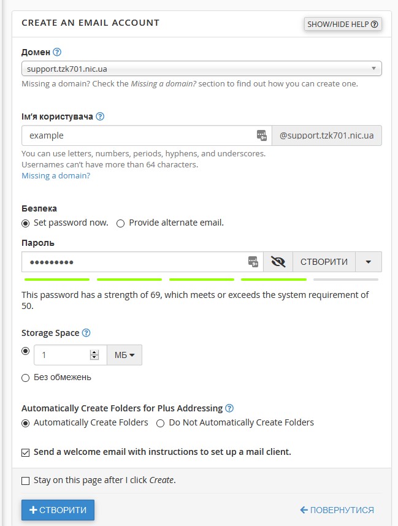Image resolution: width=398 pixels, height=526 pixels.
Task: Open the Storage Space help icon
Action: tap(86, 333)
